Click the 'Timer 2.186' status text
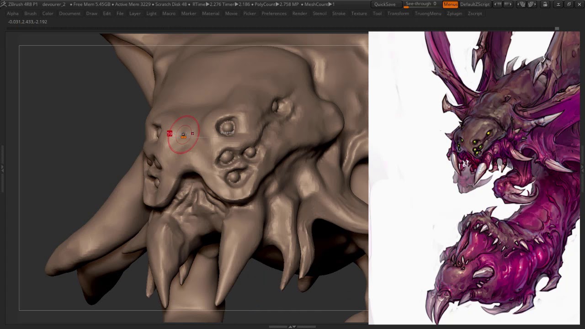Image resolution: width=585 pixels, height=329 pixels. pos(236,4)
